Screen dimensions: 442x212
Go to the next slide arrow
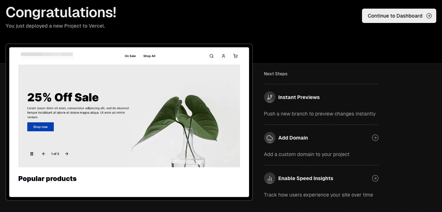click(67, 154)
